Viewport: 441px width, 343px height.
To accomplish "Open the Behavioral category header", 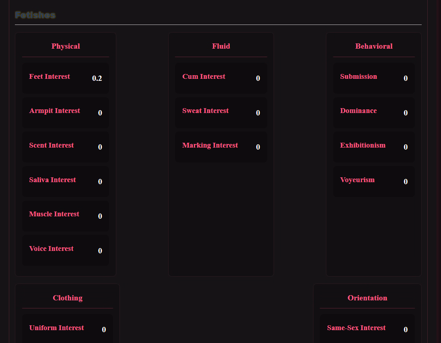I will click(373, 46).
